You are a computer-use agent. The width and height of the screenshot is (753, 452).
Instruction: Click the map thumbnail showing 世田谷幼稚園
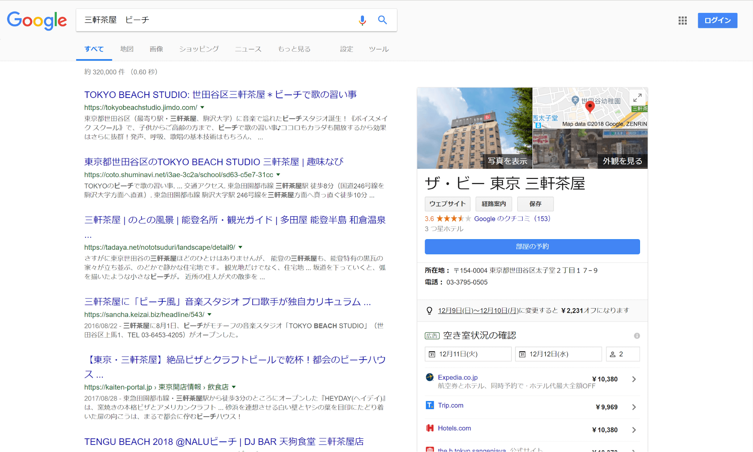[590, 108]
